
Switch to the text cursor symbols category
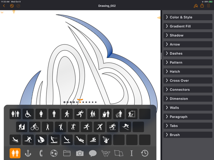(x=131, y=153)
